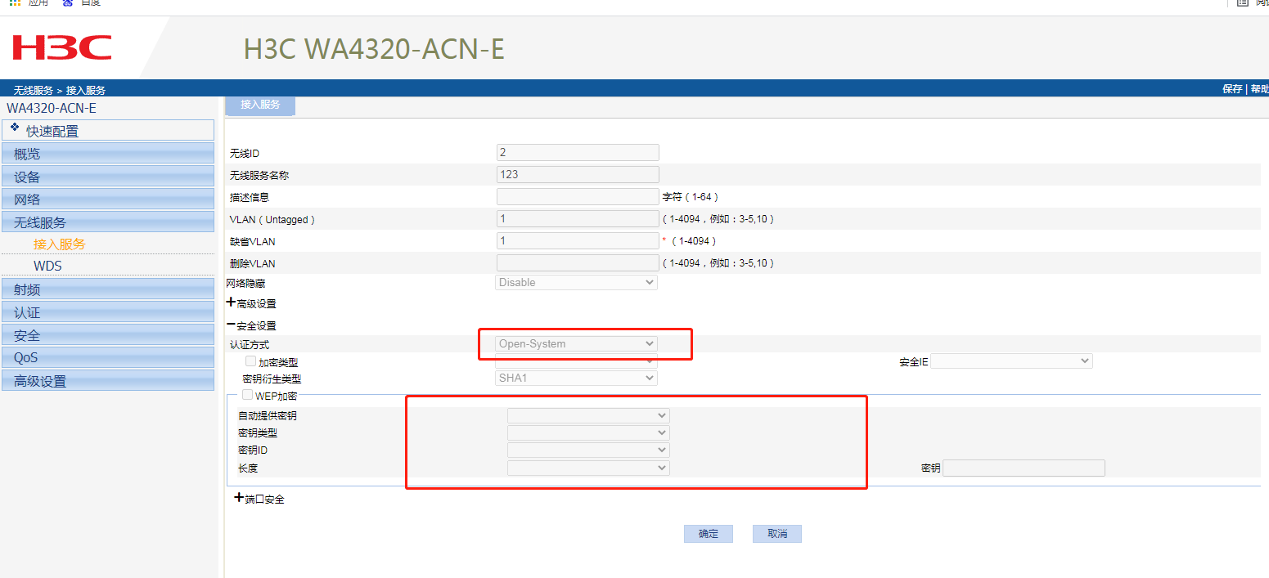Click the 无线服务名称 field showing 123
Screen dimensions: 1269x578
pyautogui.click(x=578, y=174)
